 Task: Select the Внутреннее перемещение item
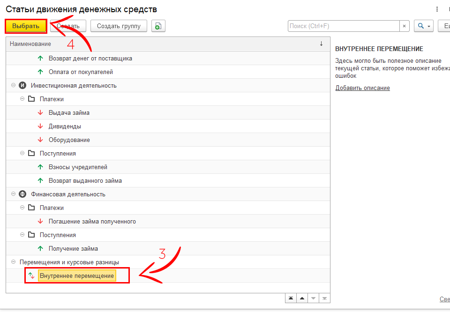[77, 276]
